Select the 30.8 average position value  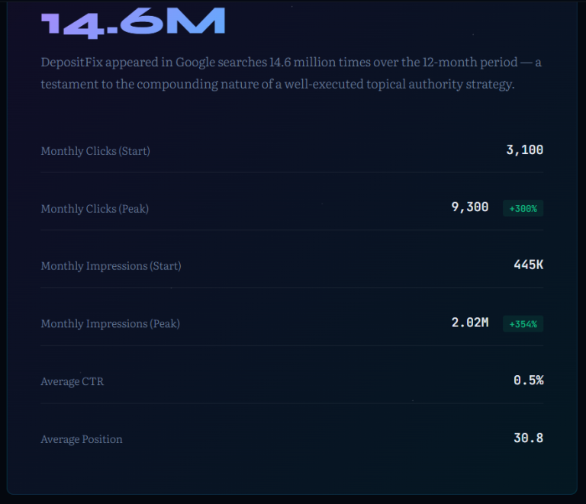(528, 438)
